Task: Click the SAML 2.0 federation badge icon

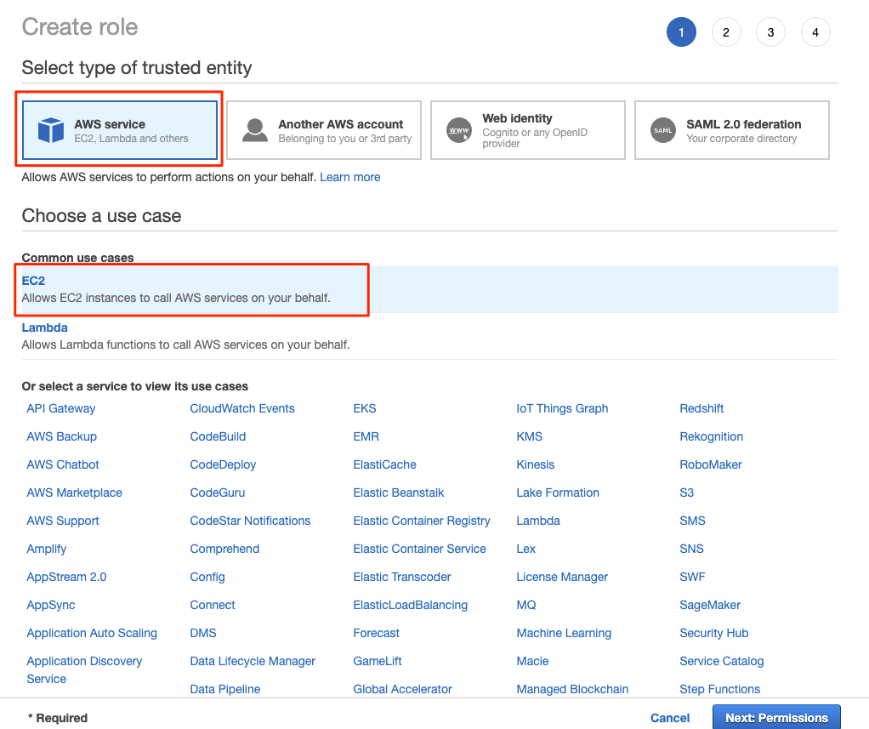Action: 662,130
